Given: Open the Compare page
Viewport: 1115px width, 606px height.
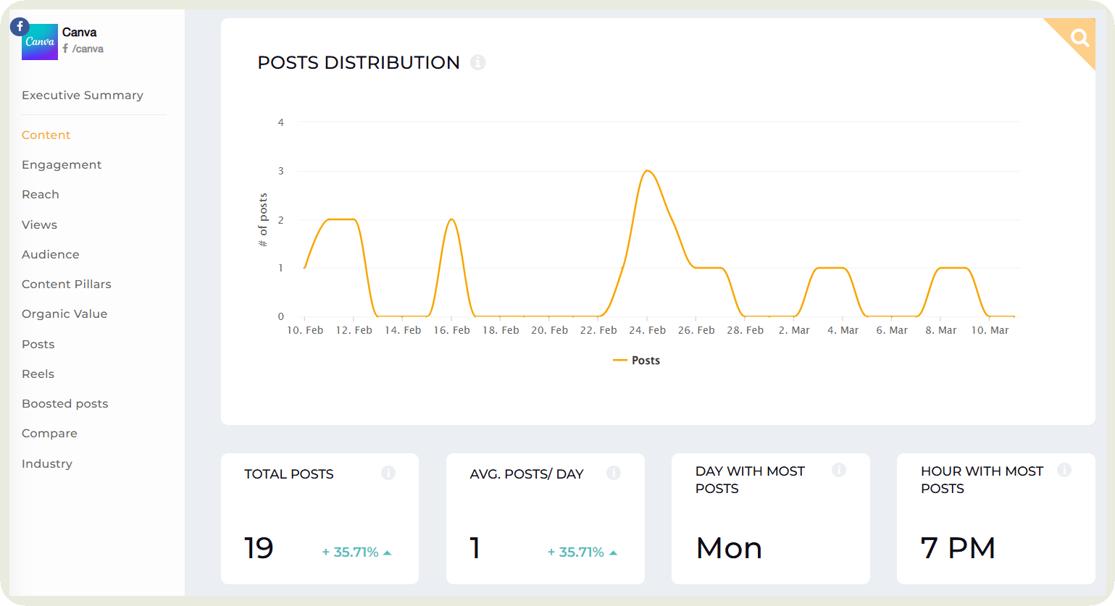Looking at the screenshot, I should point(49,433).
